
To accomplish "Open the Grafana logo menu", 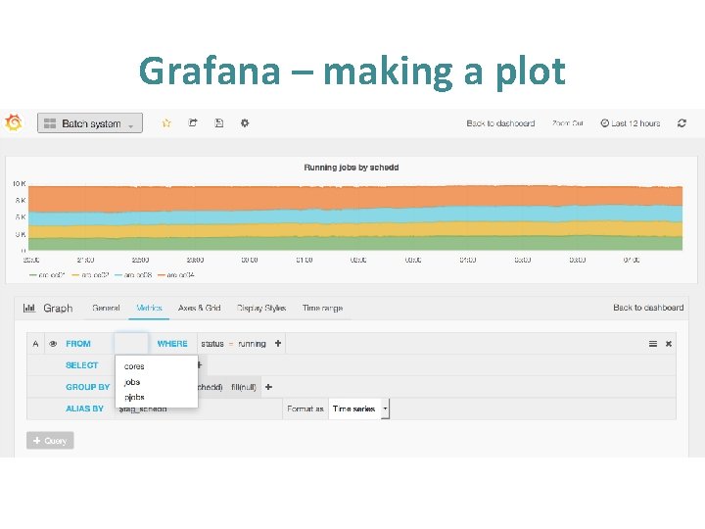I will pos(14,122).
